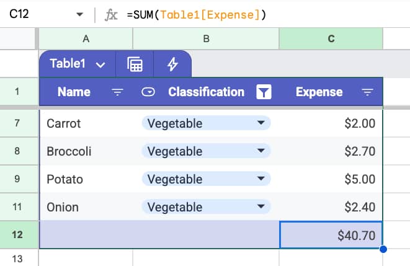Click the fx function icon

click(x=112, y=15)
